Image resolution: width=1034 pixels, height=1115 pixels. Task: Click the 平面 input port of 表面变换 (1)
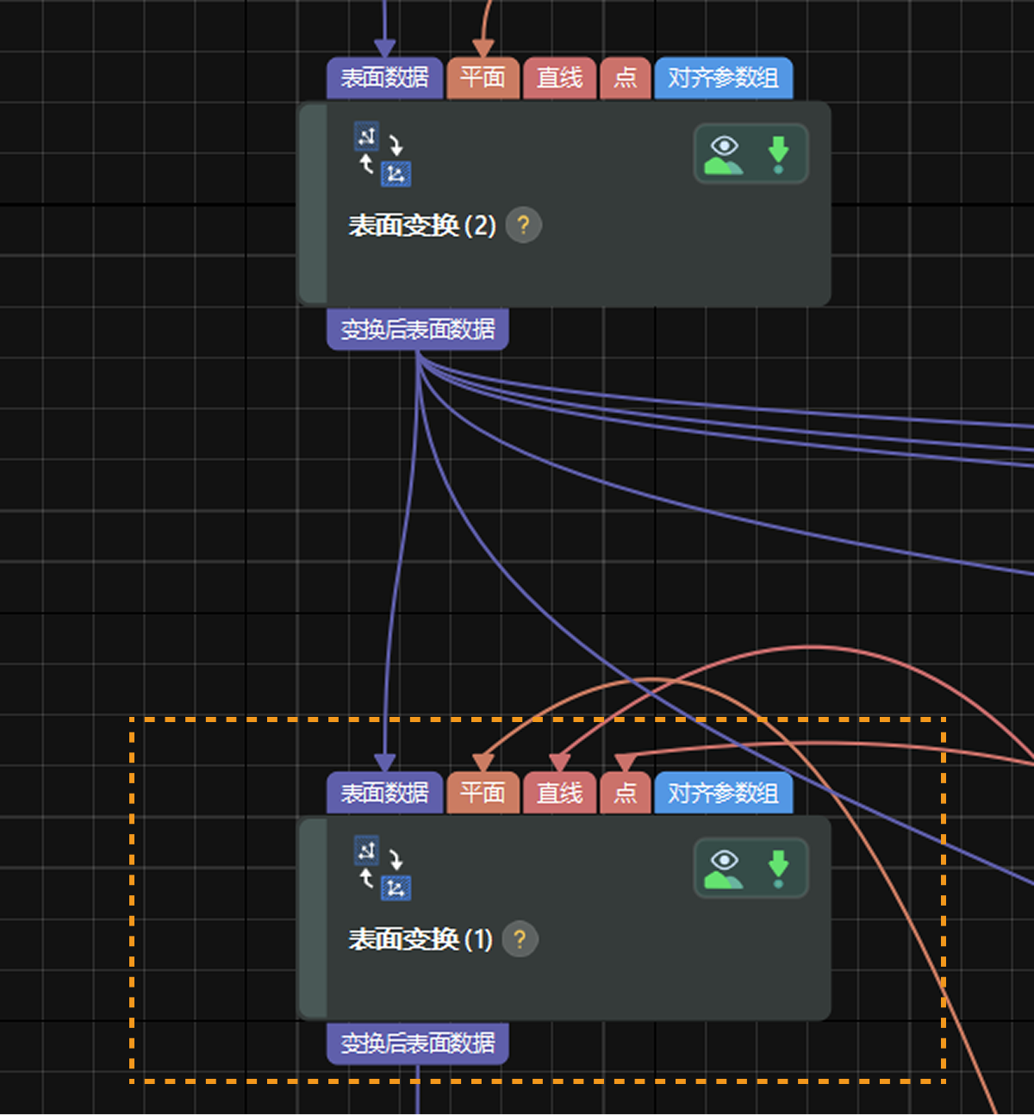(x=483, y=794)
